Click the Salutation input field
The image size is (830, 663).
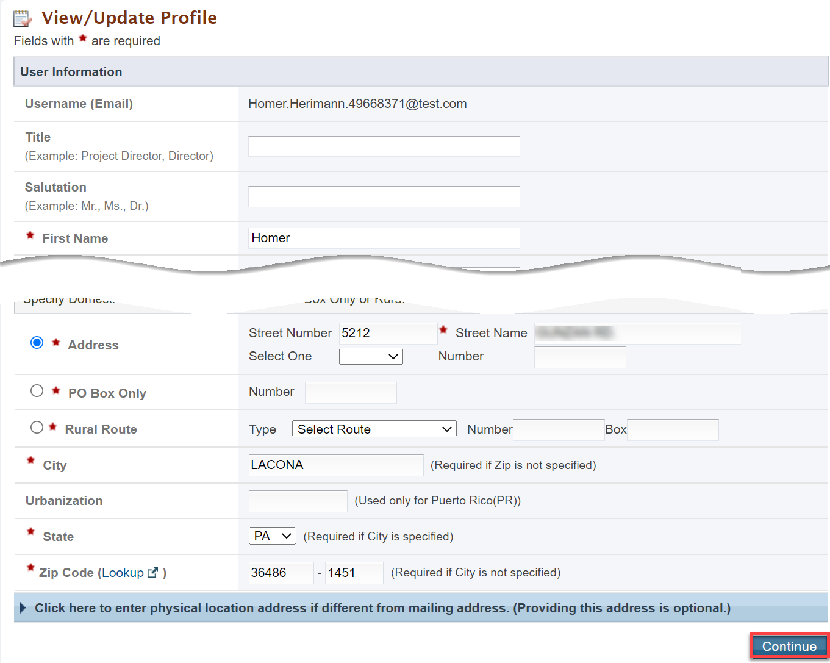pos(384,196)
